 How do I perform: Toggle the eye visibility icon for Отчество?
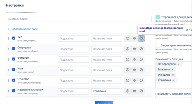point(134,80)
